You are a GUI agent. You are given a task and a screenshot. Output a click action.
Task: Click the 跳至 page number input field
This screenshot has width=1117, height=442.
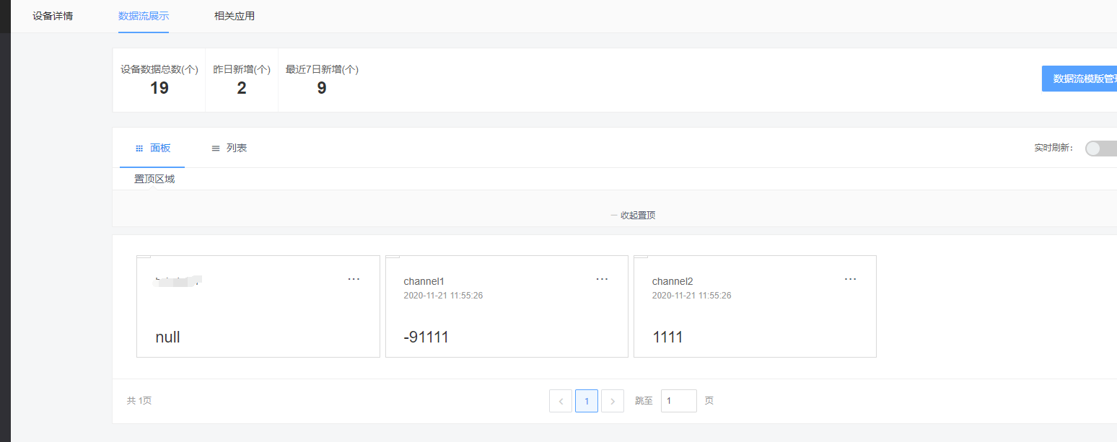(x=678, y=400)
